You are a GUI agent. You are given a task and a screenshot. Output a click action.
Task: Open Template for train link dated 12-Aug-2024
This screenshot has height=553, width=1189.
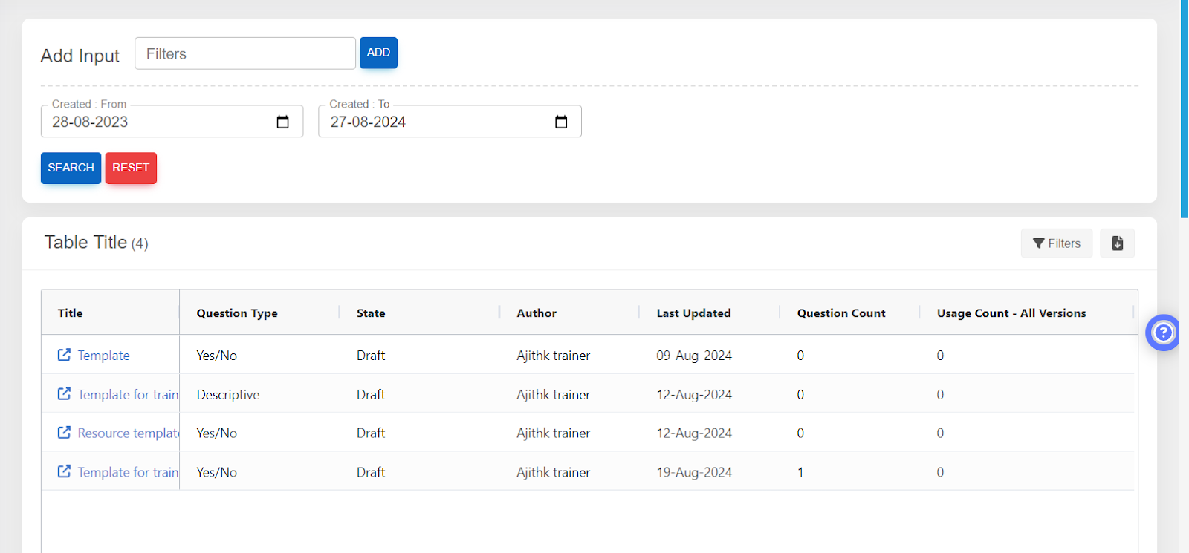[x=128, y=395]
